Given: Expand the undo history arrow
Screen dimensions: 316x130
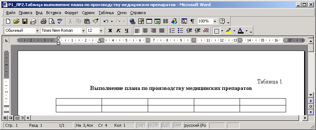Looking at the screenshot, I should 112,21.
